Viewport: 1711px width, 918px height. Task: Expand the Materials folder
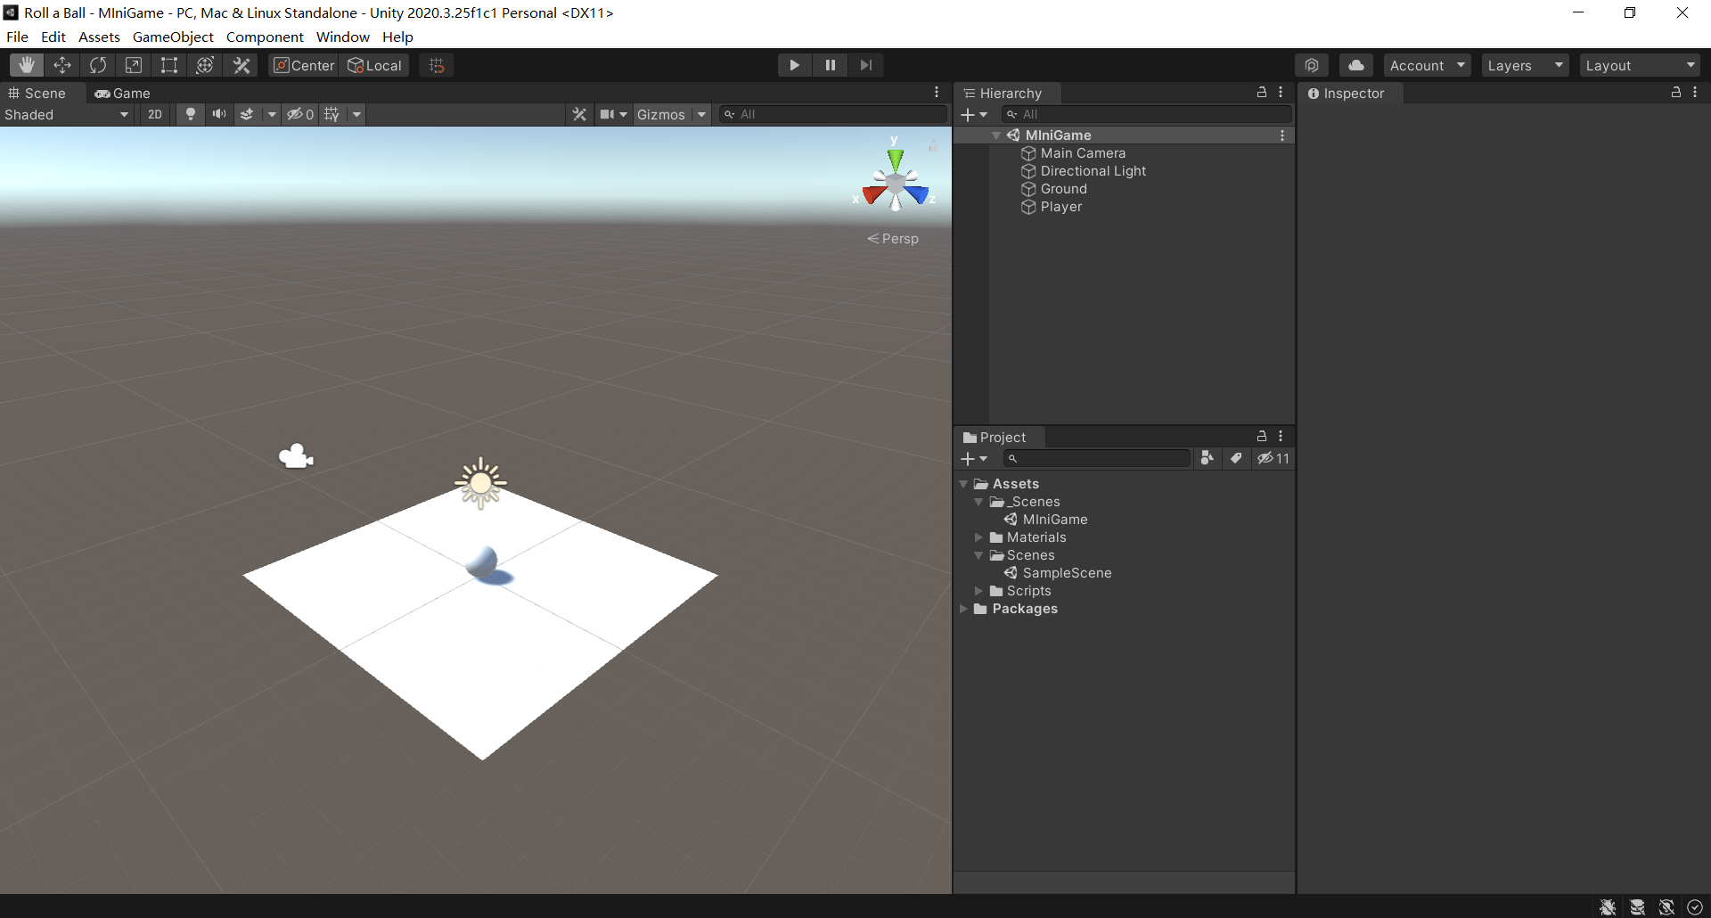click(x=979, y=537)
